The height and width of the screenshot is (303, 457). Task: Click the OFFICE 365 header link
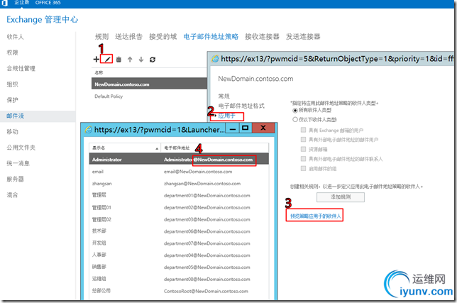[48, 3]
